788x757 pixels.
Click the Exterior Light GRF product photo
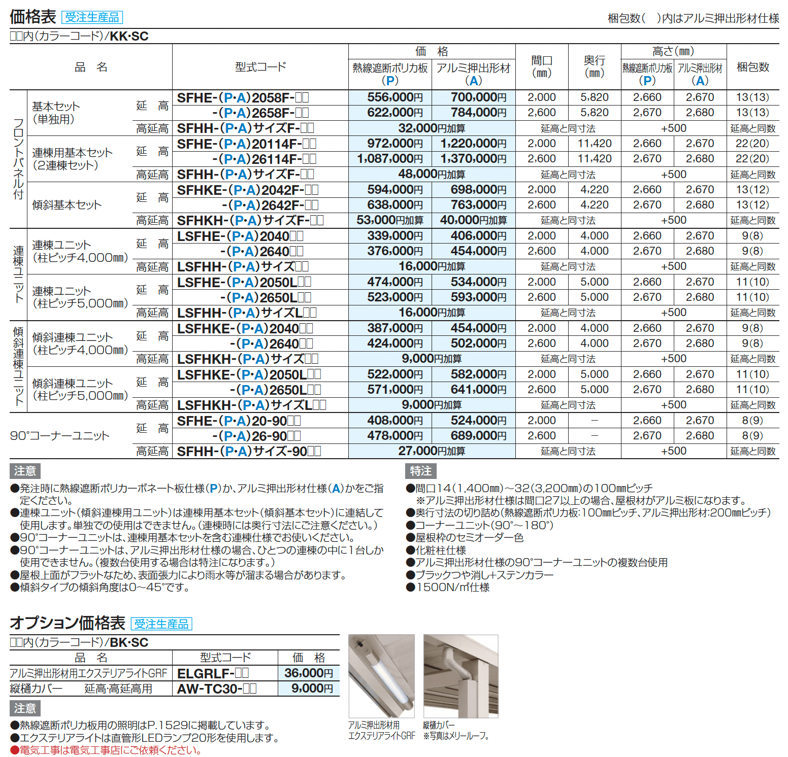(381, 676)
